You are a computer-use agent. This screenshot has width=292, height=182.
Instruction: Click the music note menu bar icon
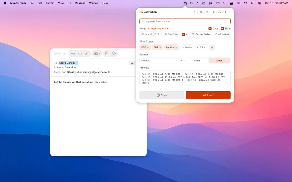click(x=197, y=3)
